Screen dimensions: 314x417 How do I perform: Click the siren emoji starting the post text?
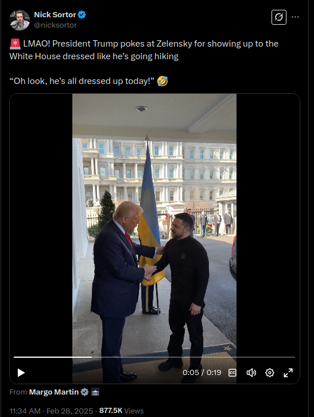tap(15, 44)
